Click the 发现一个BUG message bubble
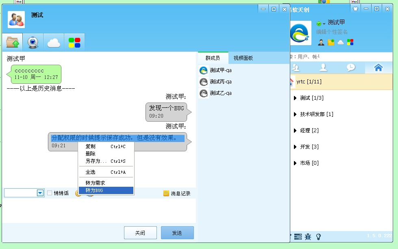 pos(168,112)
